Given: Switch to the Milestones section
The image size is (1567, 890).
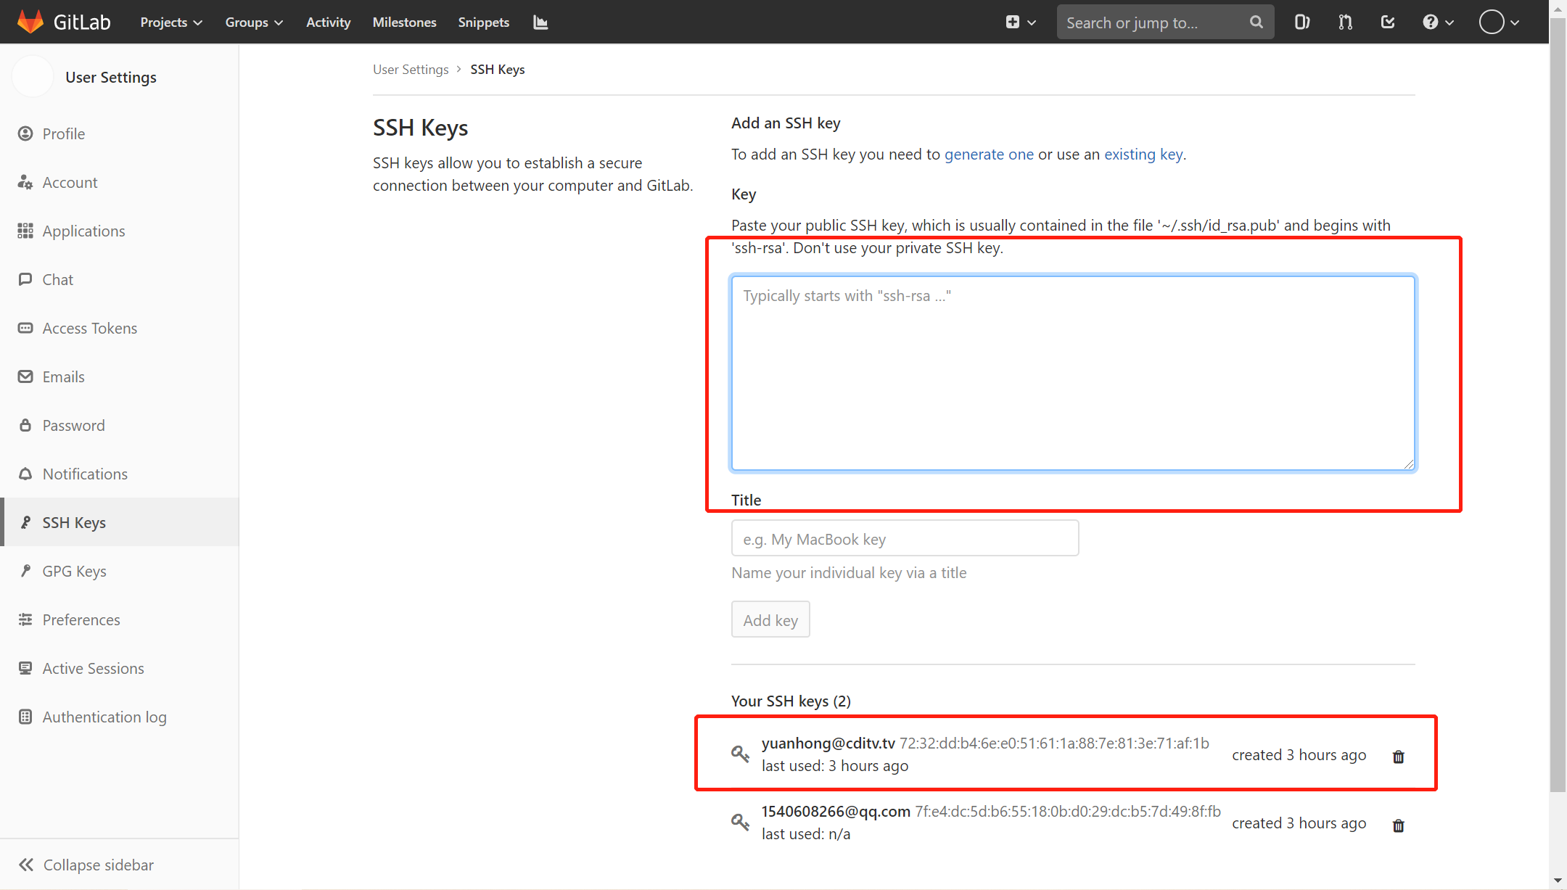Looking at the screenshot, I should 404,22.
